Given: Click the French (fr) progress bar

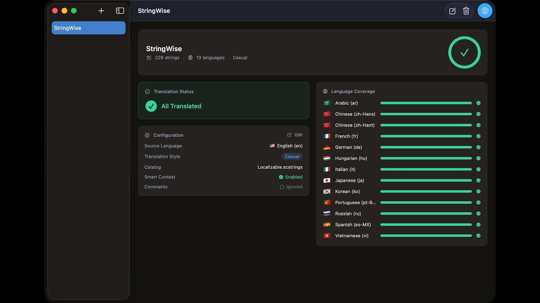Looking at the screenshot, I should coord(426,136).
